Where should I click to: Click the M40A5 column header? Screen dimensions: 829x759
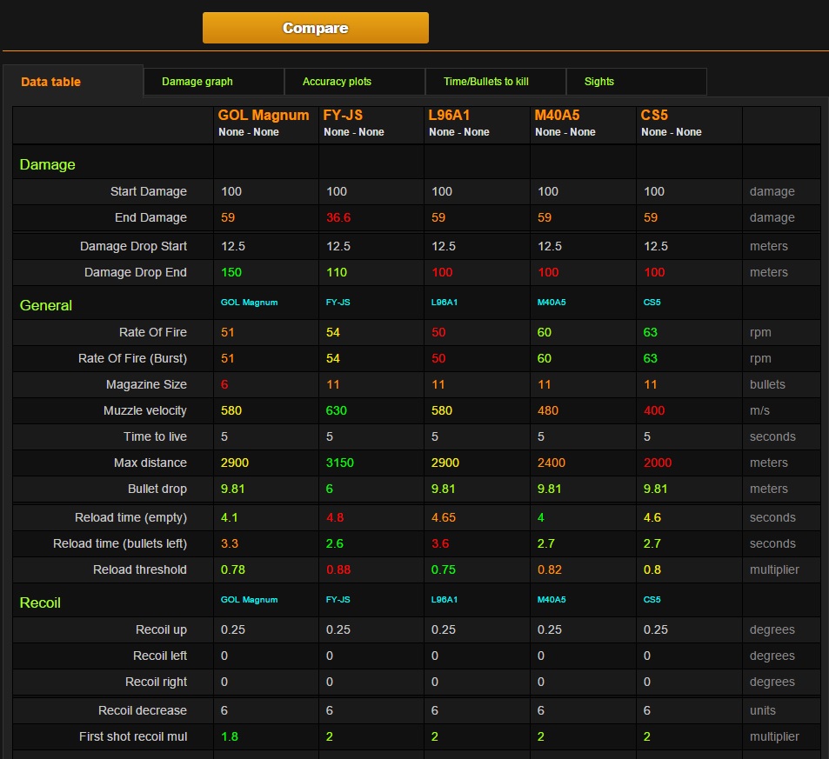click(557, 116)
